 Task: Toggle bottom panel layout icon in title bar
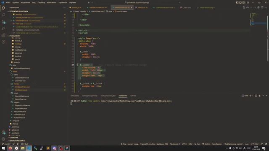coord(240,3)
